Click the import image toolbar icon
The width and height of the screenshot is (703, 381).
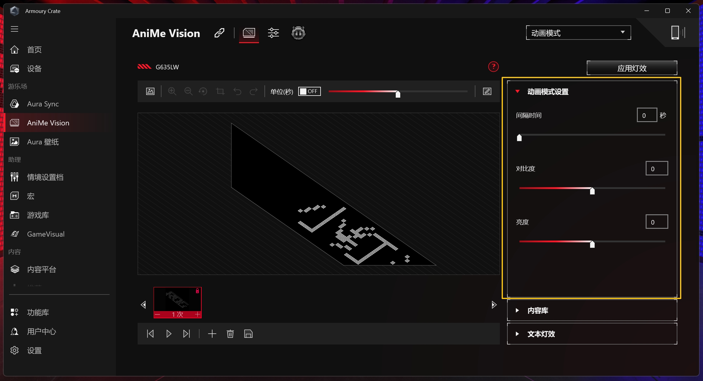[x=150, y=91]
